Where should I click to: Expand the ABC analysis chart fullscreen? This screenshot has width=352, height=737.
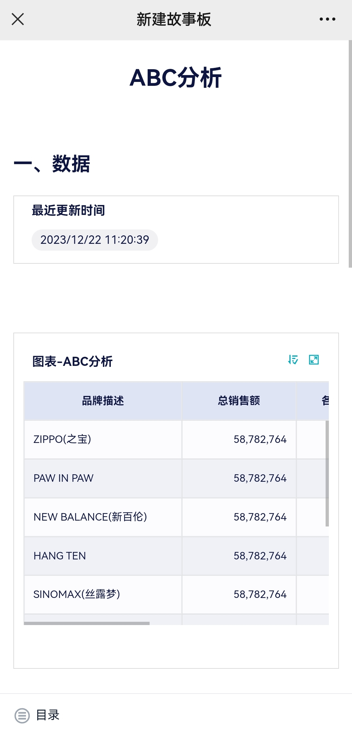(314, 360)
